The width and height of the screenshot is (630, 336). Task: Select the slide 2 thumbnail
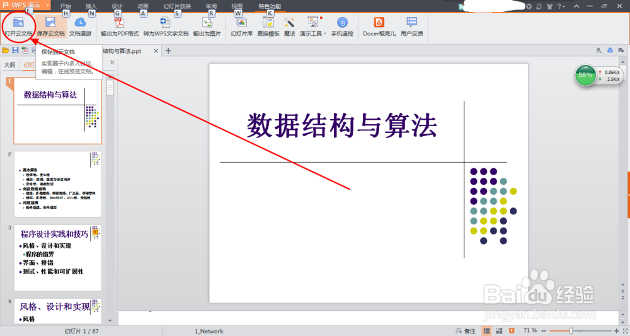click(x=57, y=183)
